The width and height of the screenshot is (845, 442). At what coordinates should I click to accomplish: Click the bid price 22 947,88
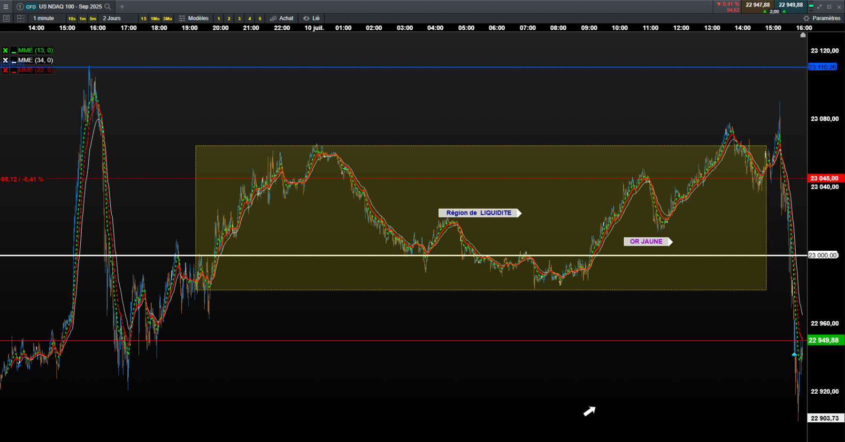point(758,5)
